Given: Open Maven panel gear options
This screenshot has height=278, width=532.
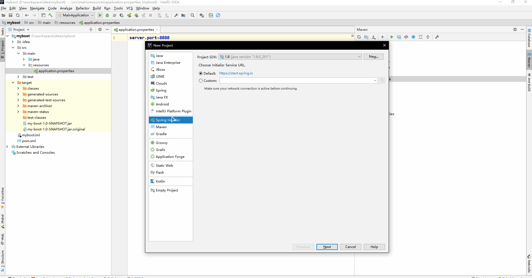Looking at the screenshot, I should click(515, 29).
